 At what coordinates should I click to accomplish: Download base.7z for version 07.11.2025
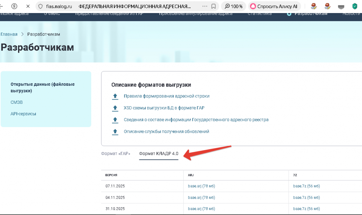point(306,186)
